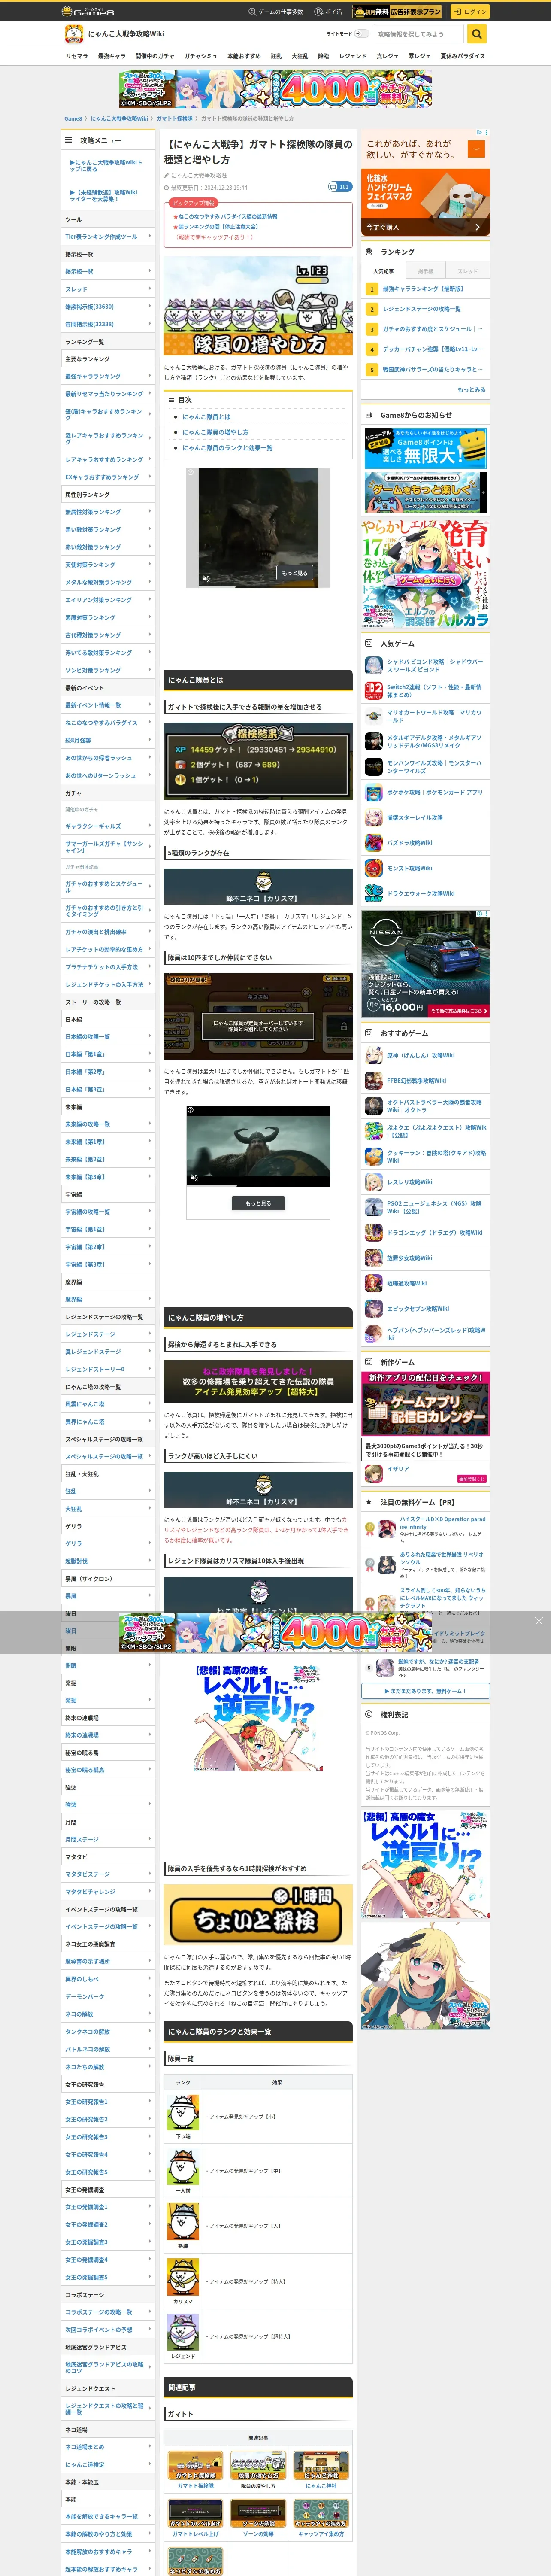The width and height of the screenshot is (551, 2576).
Task: Click the ログイン button
Action: (469, 11)
